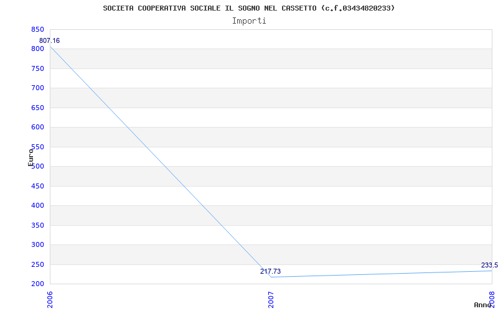Click the 250 y-axis tick label

[x=37, y=264]
